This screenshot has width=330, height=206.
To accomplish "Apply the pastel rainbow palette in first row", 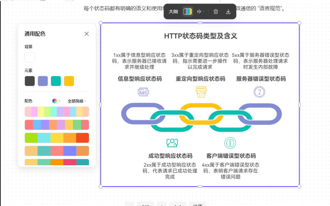I will tap(57, 112).
